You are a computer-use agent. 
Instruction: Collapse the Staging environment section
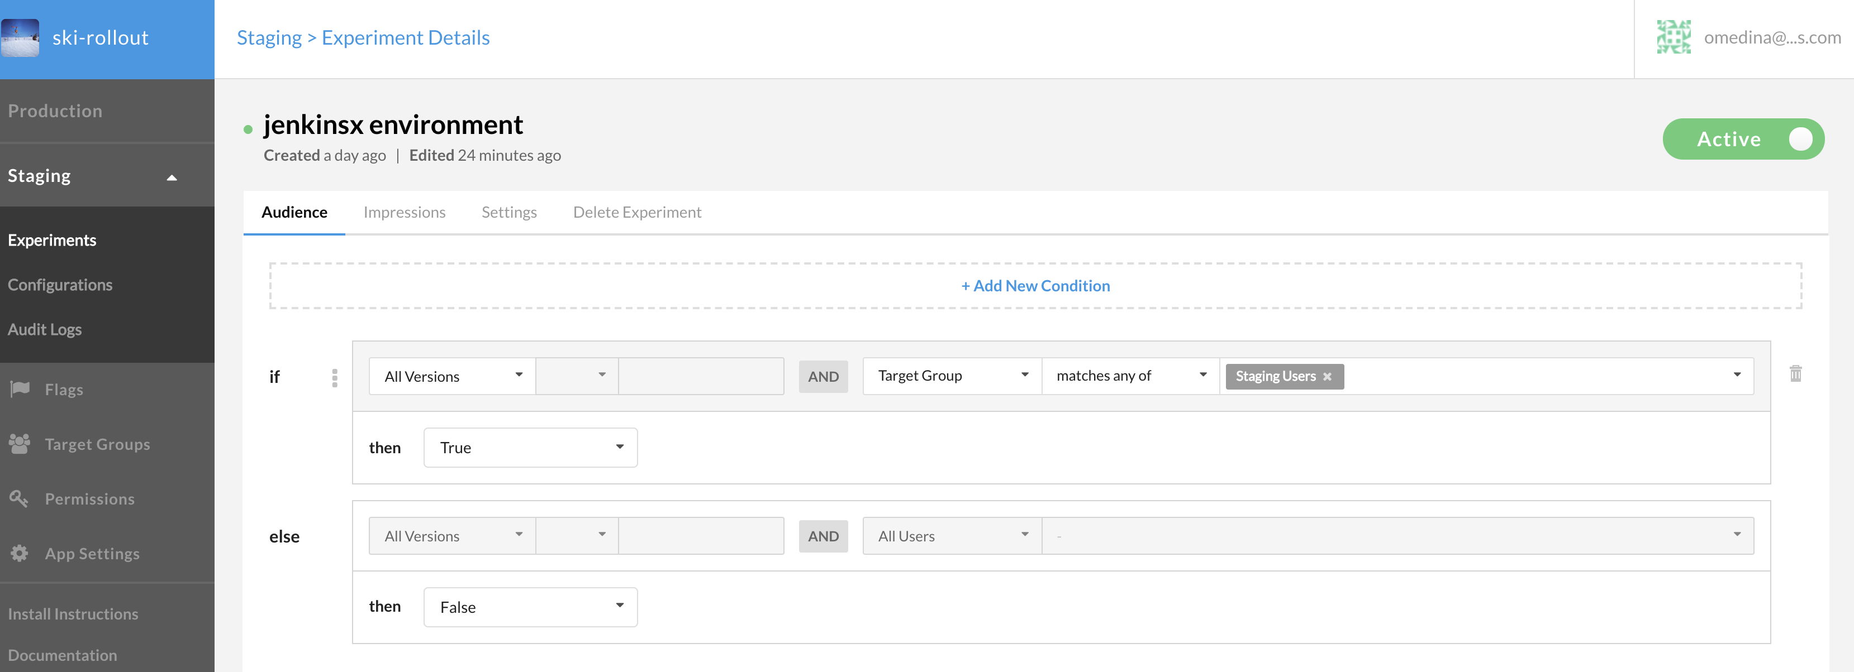172,177
